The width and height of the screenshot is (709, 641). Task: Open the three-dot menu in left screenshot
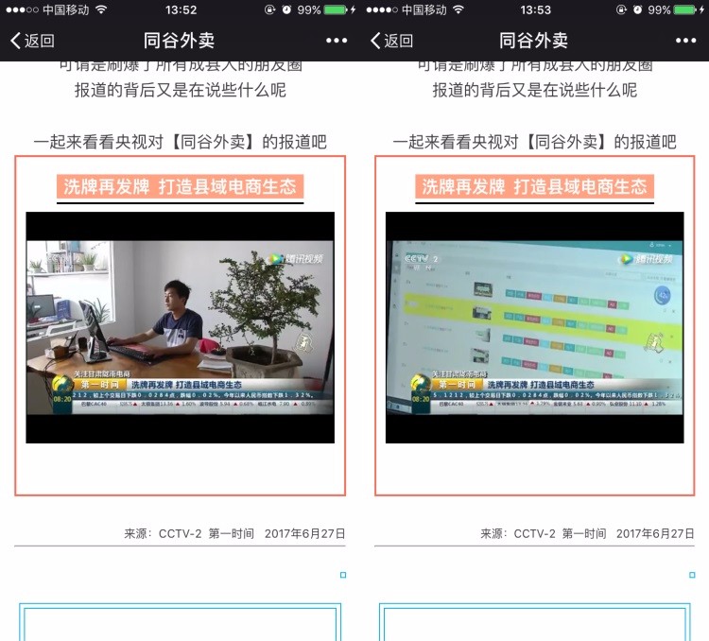click(x=337, y=41)
